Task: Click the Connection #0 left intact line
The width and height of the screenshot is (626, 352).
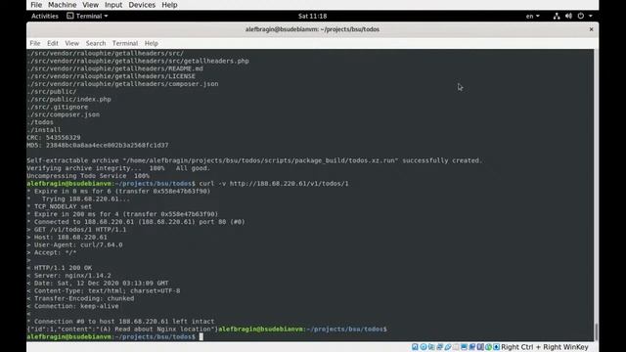Action: pyautogui.click(x=120, y=322)
